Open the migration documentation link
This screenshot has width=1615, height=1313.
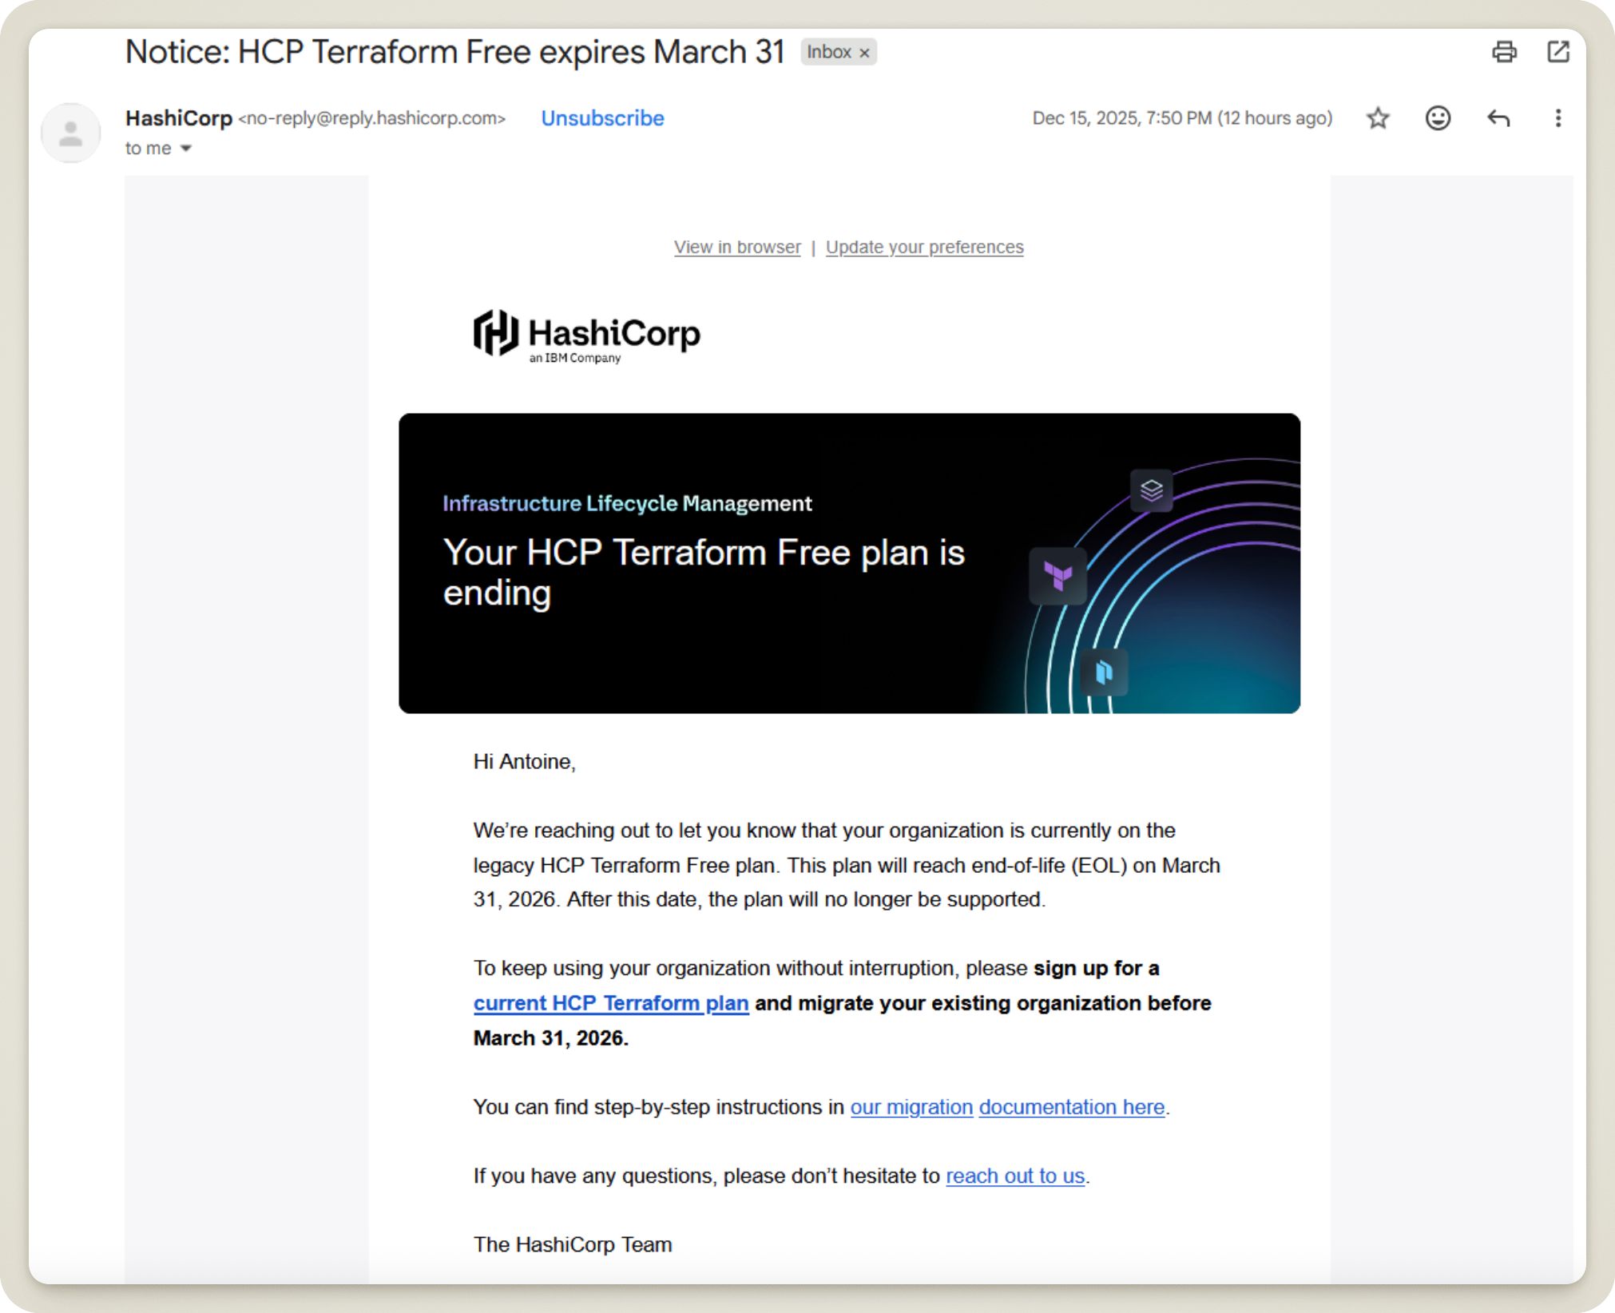[1008, 1107]
